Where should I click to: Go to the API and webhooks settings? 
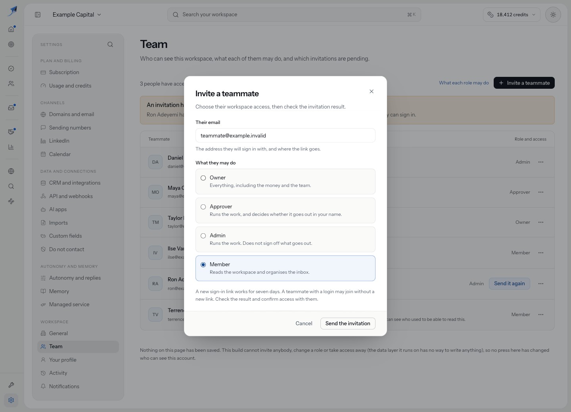78,196
